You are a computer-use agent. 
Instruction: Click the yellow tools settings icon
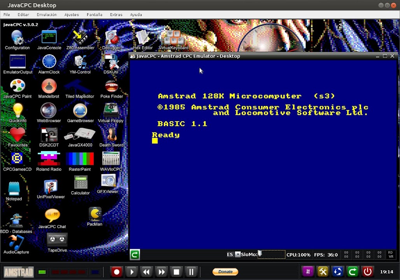pyautogui.click(x=323, y=271)
